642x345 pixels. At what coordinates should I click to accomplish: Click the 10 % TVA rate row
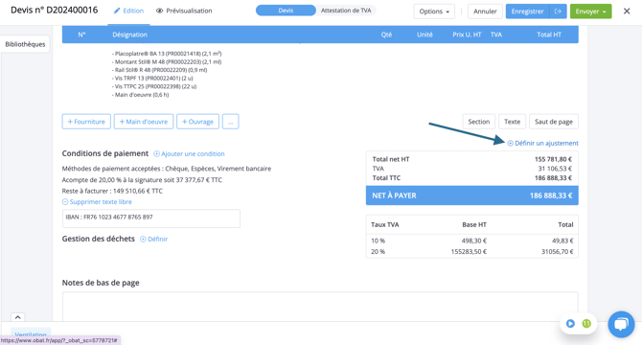(x=471, y=241)
